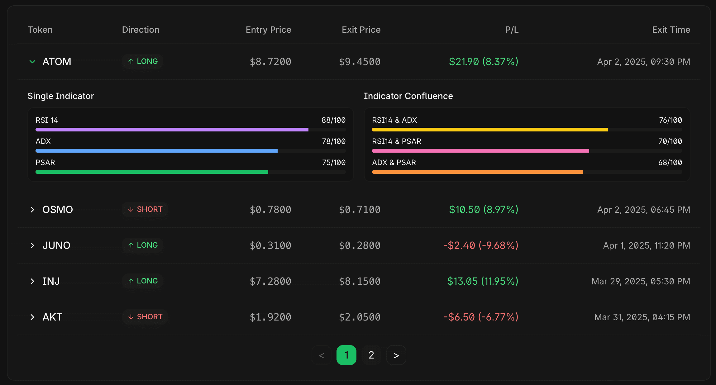Click the Exit Time column header
This screenshot has width=716, height=385.
point(671,30)
